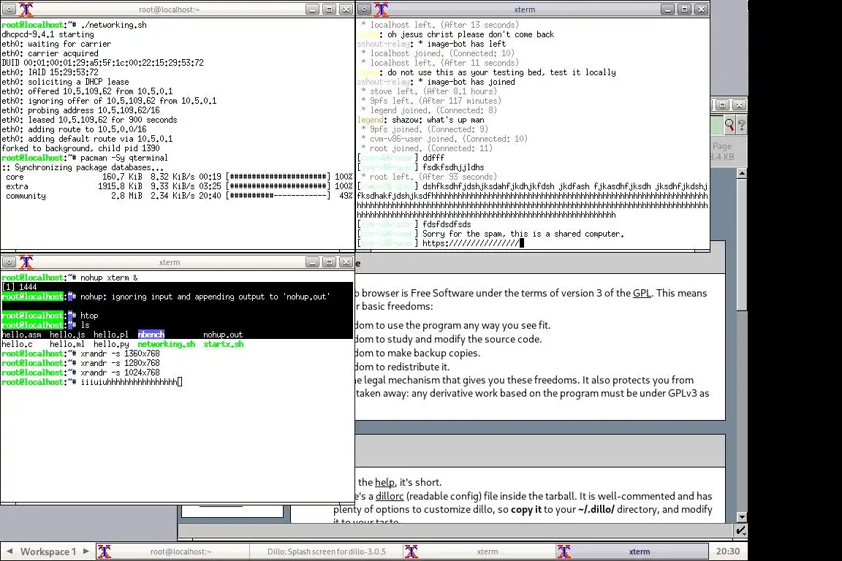Click 'legend: shazow: what's up man' message
Screen dimensions: 842x561
click(421, 120)
